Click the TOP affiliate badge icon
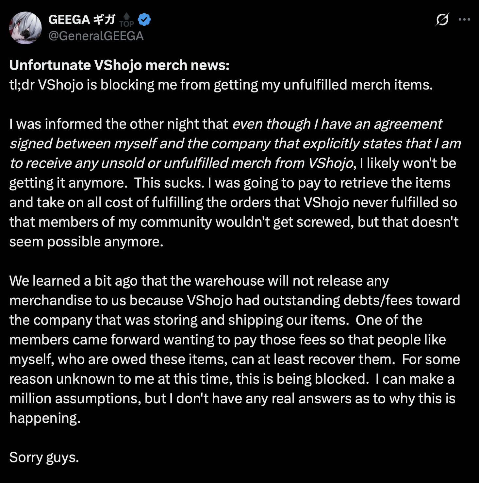Viewport: 479px width, 483px height. click(x=126, y=20)
